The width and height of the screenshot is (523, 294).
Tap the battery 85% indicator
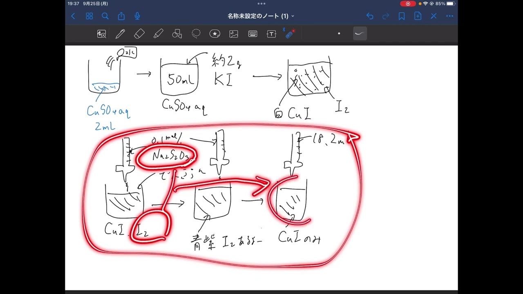445,4
